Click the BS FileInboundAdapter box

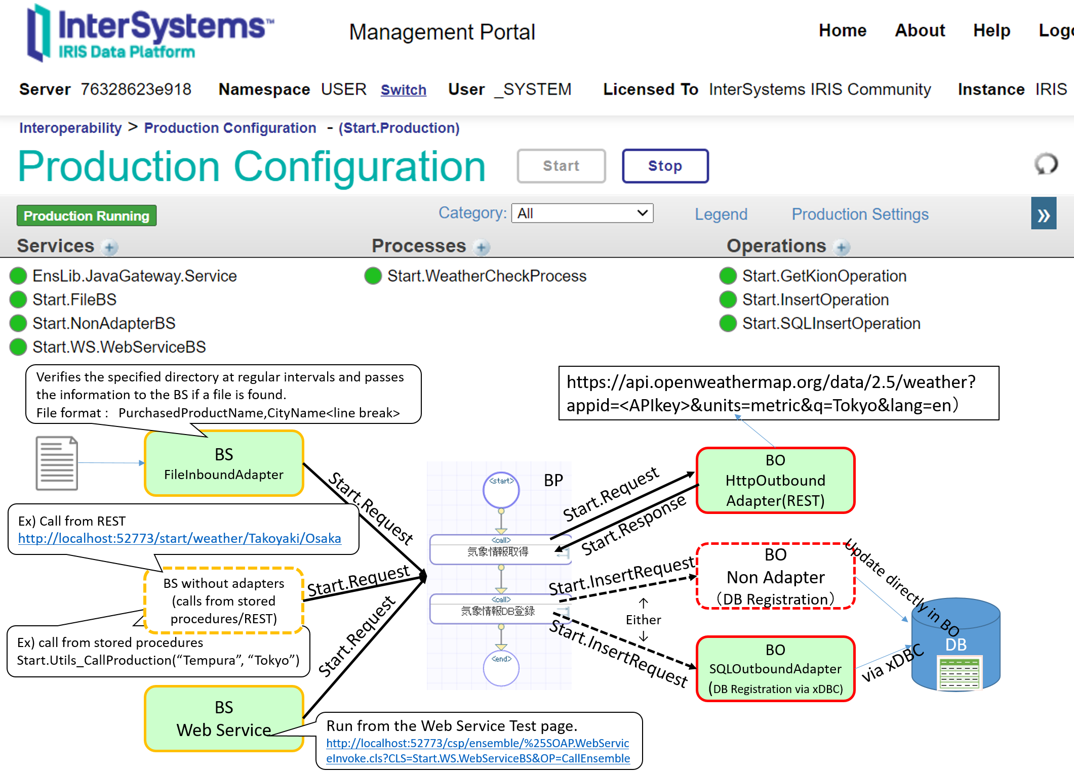click(224, 463)
